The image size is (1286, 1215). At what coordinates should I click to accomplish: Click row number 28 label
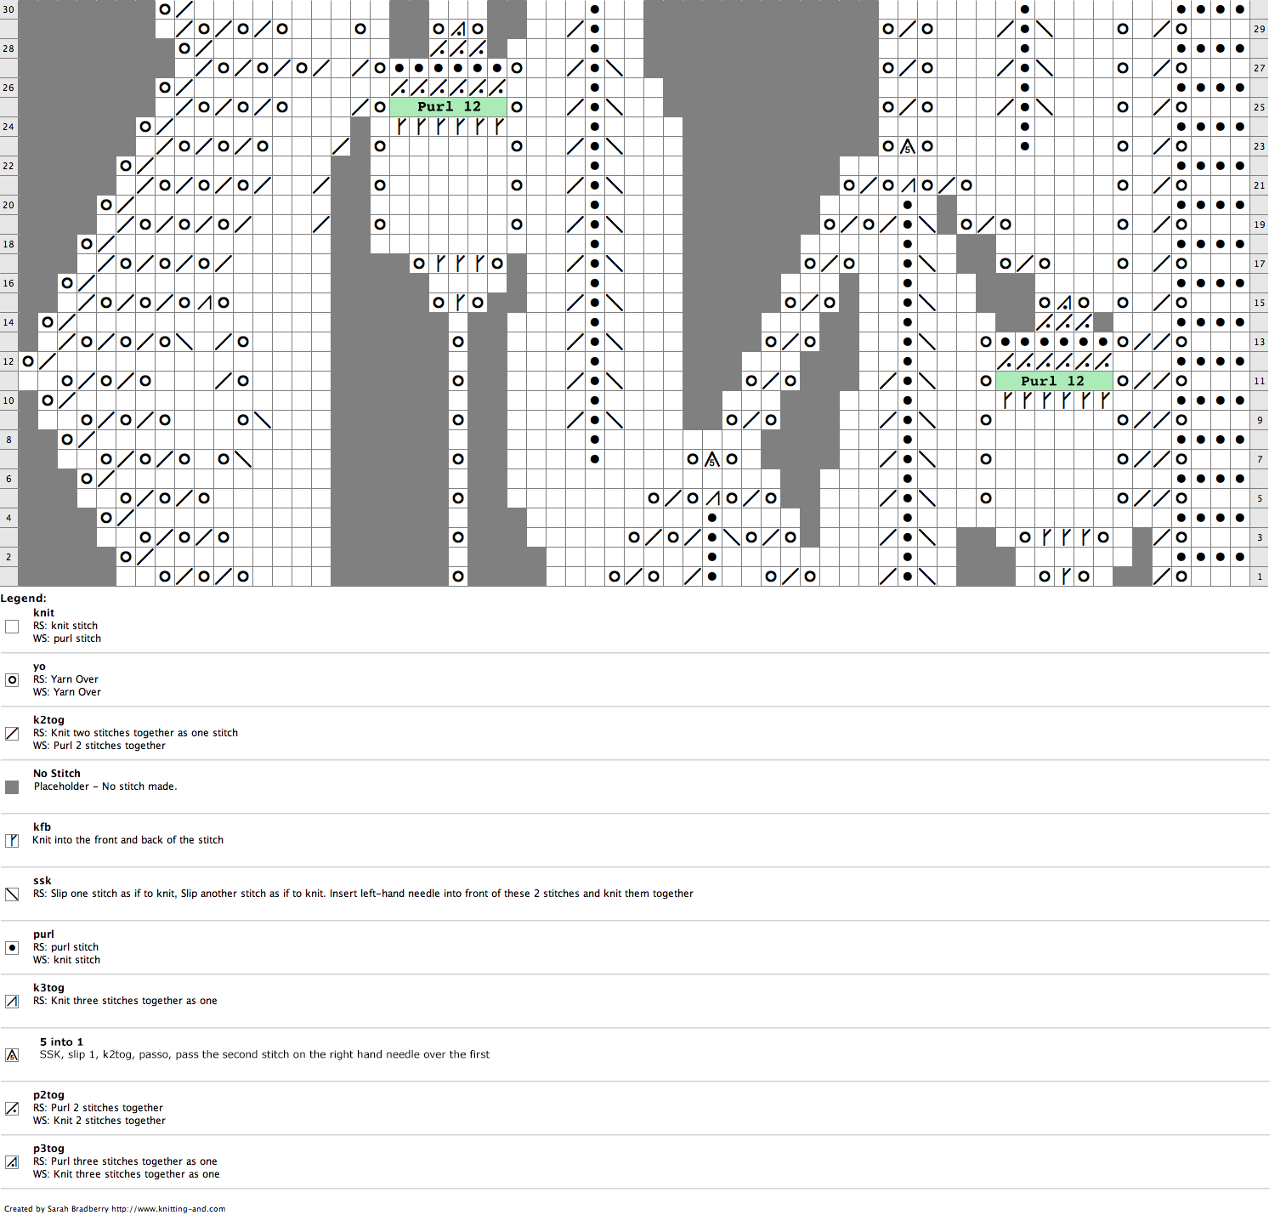[8, 48]
